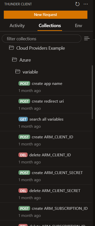95x226 pixels.
Task: Click the POST badge of create app name
Action: pos(24,83)
